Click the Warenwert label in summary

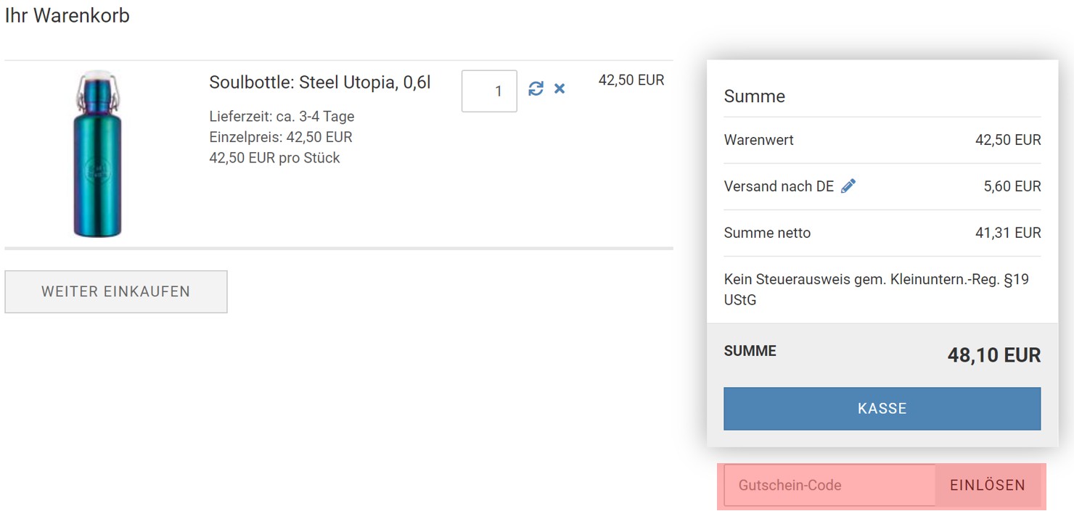tap(759, 140)
